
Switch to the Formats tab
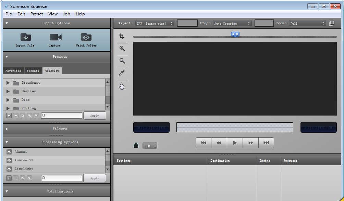pyautogui.click(x=33, y=71)
